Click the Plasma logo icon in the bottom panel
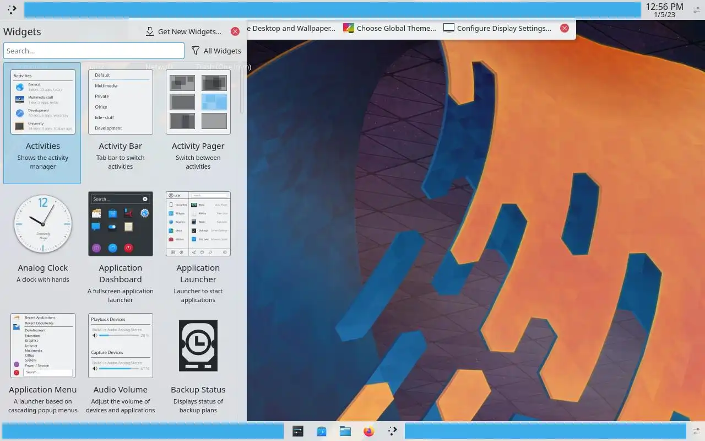705x441 pixels. 393,431
